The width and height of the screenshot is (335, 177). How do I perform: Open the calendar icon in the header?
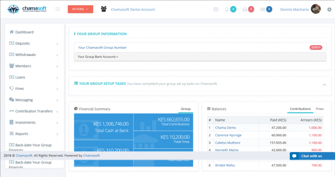click(x=216, y=10)
